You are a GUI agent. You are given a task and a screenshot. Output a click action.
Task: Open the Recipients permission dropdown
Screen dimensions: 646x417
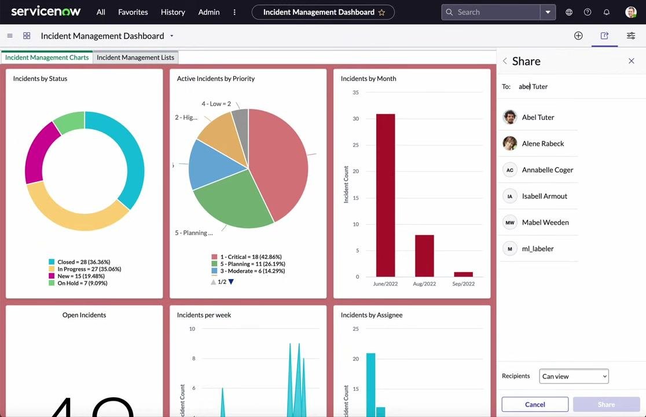(574, 376)
